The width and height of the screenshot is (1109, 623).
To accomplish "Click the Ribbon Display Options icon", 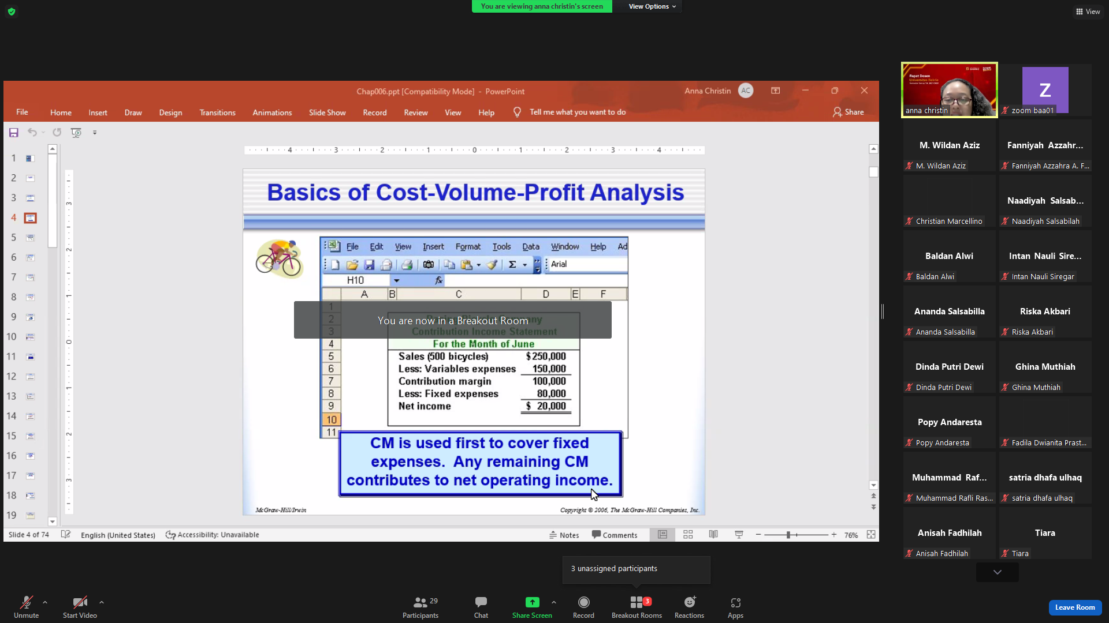I will pyautogui.click(x=775, y=91).
